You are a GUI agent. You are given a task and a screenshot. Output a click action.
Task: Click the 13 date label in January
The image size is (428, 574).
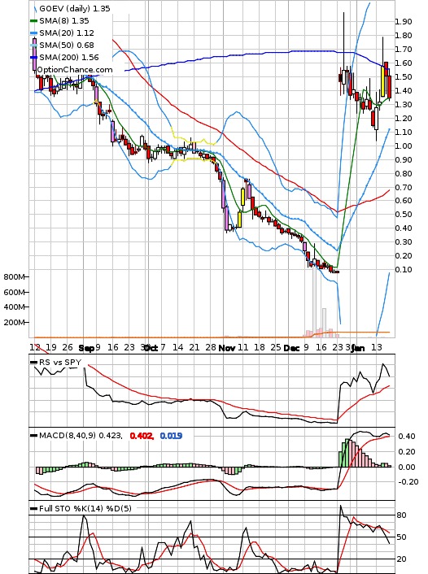point(377,347)
